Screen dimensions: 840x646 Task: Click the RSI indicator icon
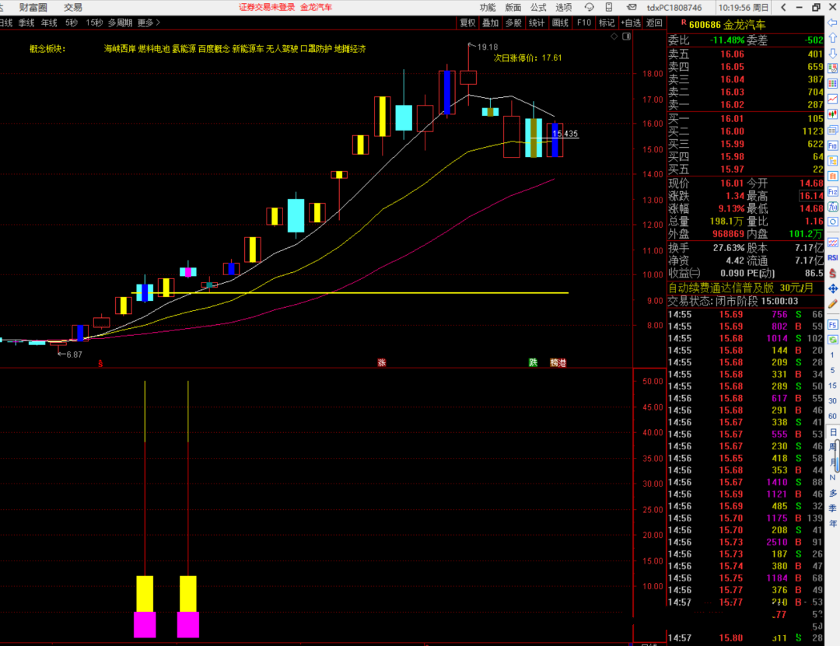pyautogui.click(x=832, y=257)
